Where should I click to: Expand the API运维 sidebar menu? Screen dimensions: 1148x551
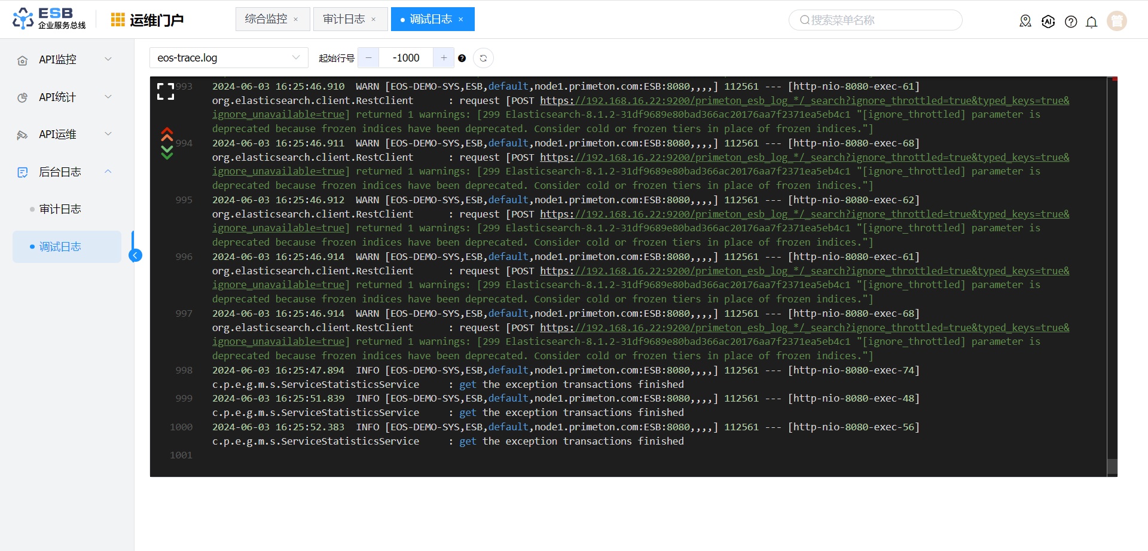(66, 134)
